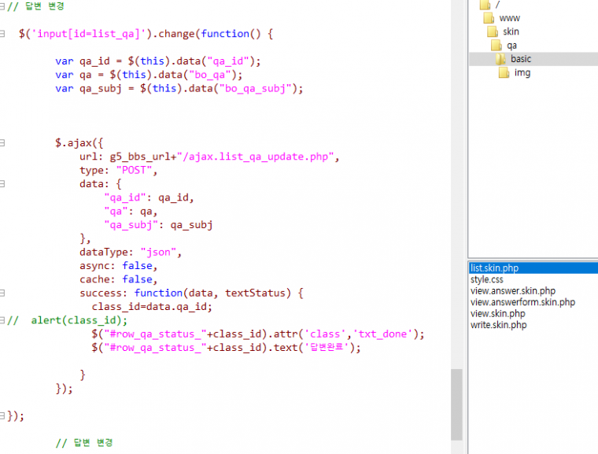This screenshot has height=454, width=598.
Task: Click the root "/" folder icon
Action: coord(485,5)
